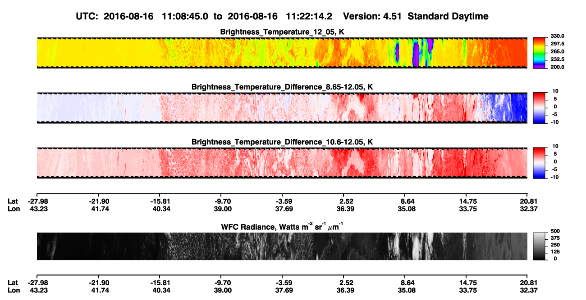Image resolution: width=586 pixels, height=300 pixels.
Task: Click the Brightness_Temperature_Difference_10.6-12.05 panel title
Action: tap(282, 142)
